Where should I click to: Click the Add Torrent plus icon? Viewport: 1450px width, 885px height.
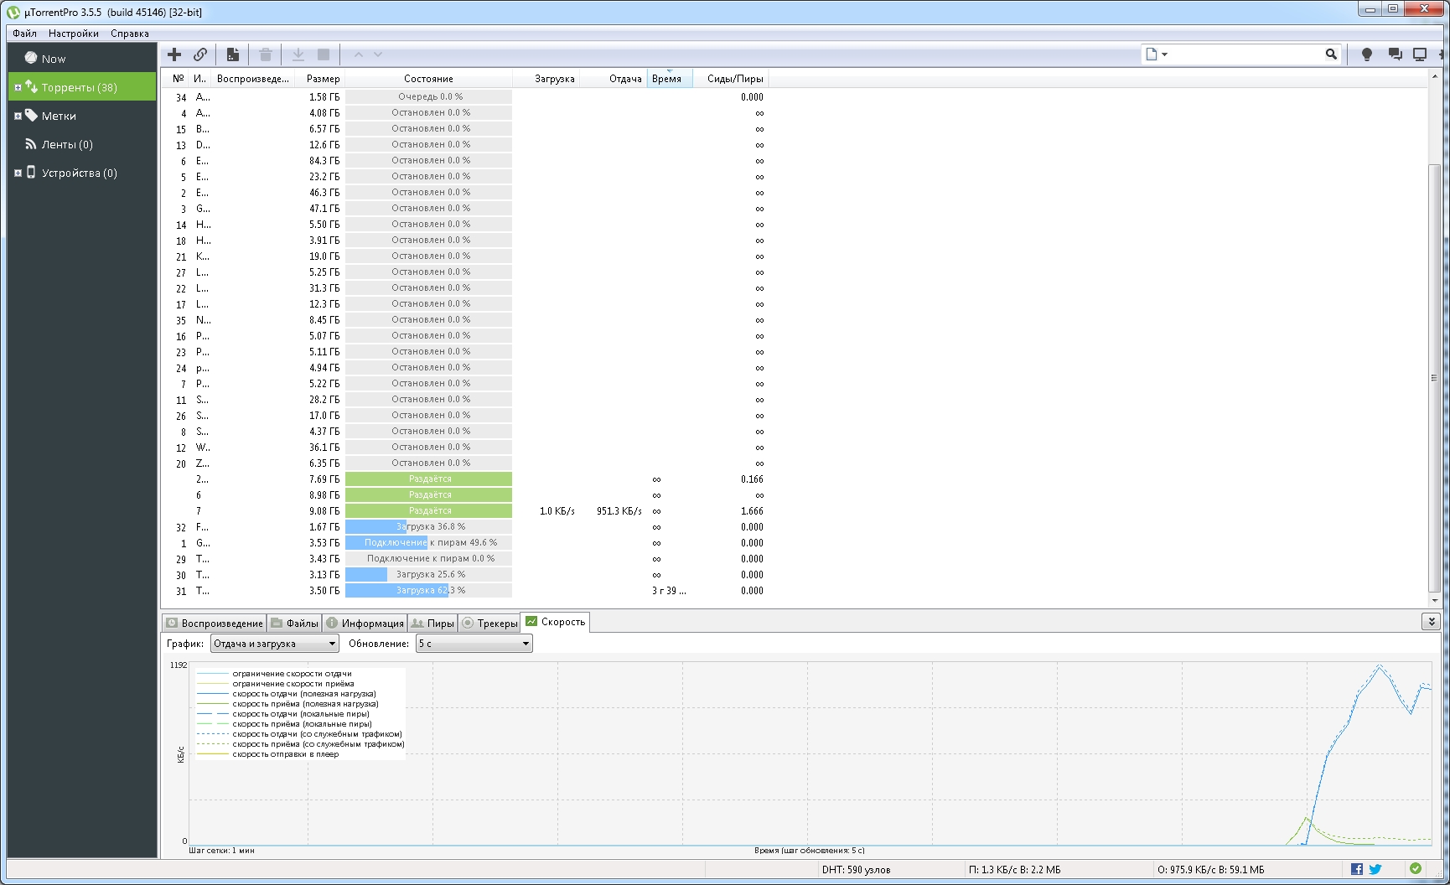pos(174,54)
